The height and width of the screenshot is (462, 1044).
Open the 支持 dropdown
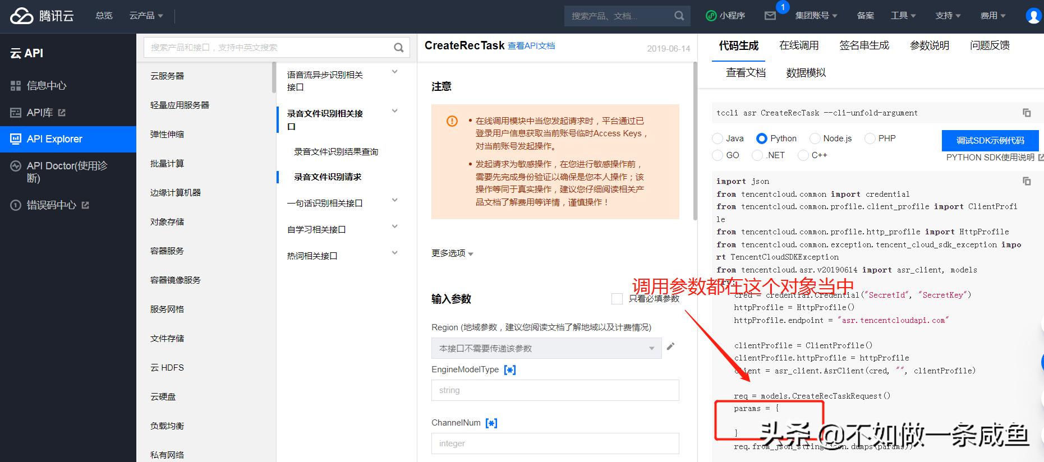948,16
